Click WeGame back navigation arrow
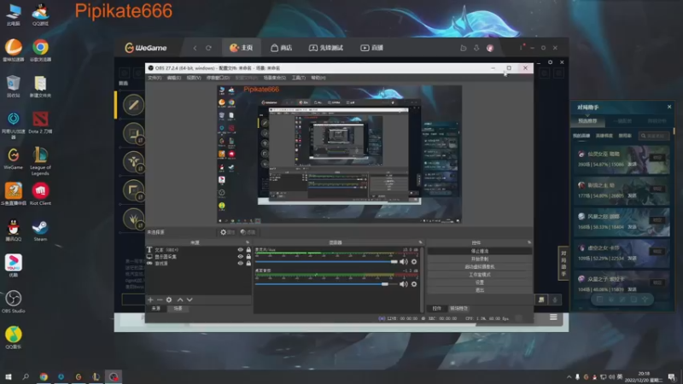The height and width of the screenshot is (384, 683). point(195,48)
